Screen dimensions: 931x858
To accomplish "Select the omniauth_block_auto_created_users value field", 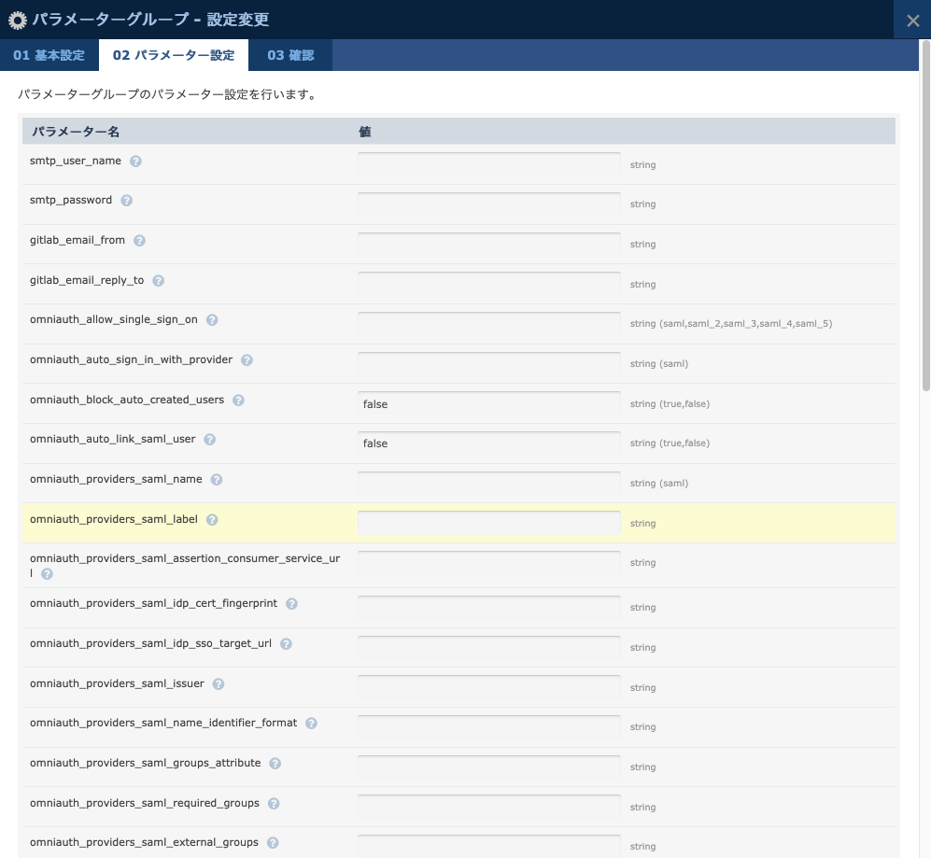I will click(488, 403).
